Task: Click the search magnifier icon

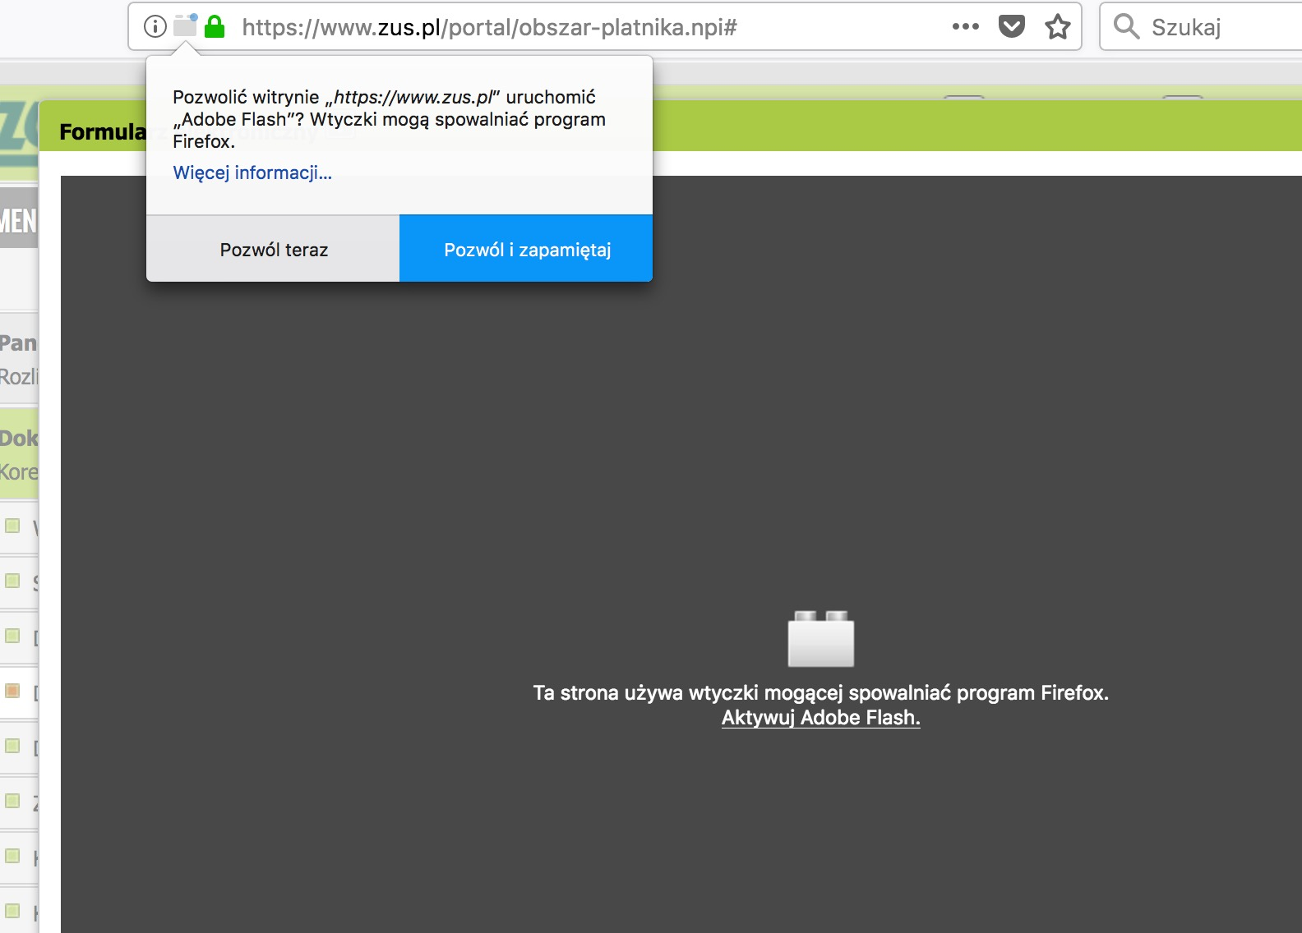Action: coord(1126,26)
